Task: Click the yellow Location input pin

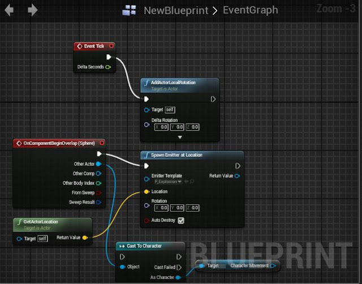Action: point(146,192)
